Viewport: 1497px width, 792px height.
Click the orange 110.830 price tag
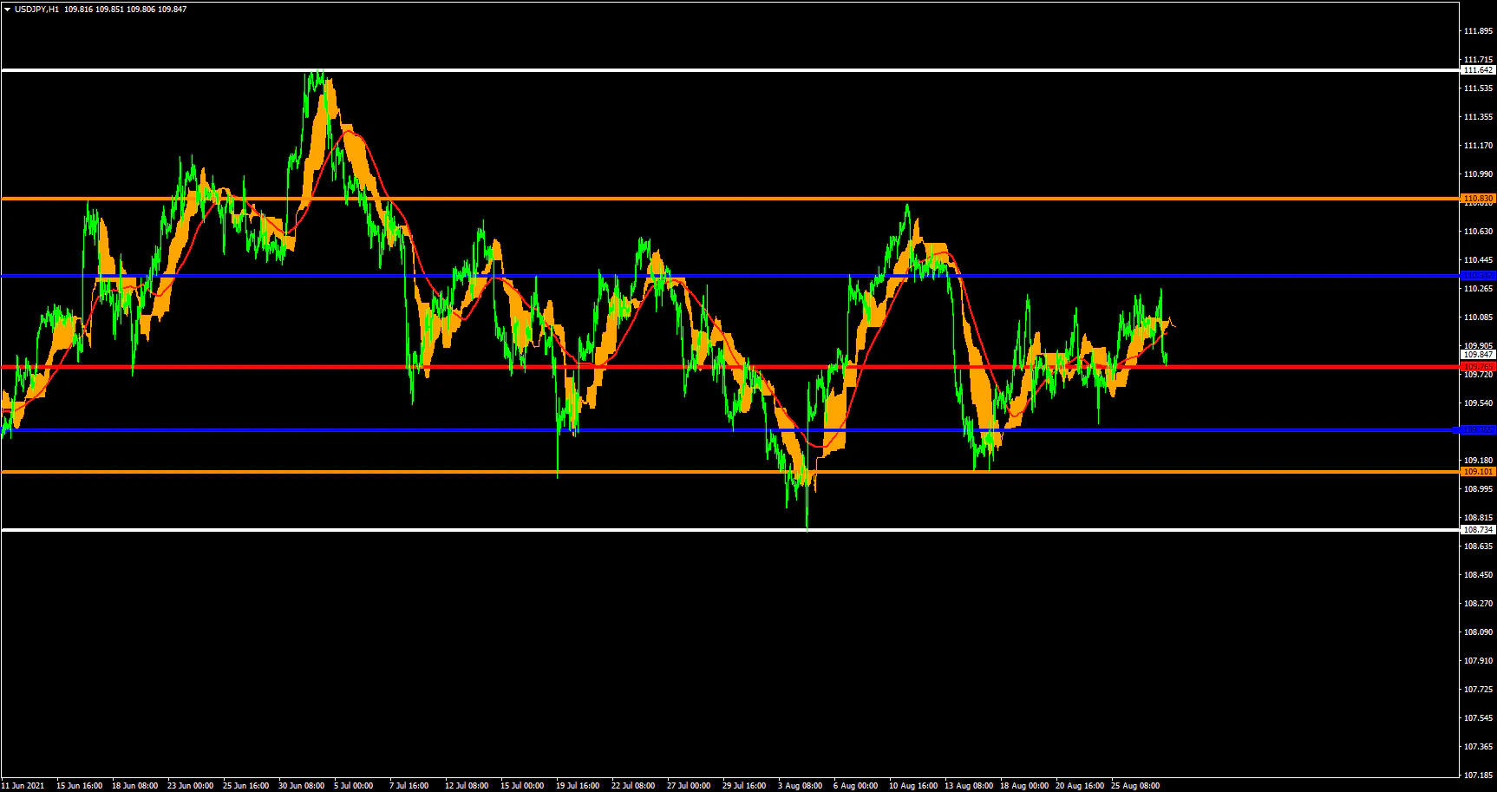(1478, 199)
